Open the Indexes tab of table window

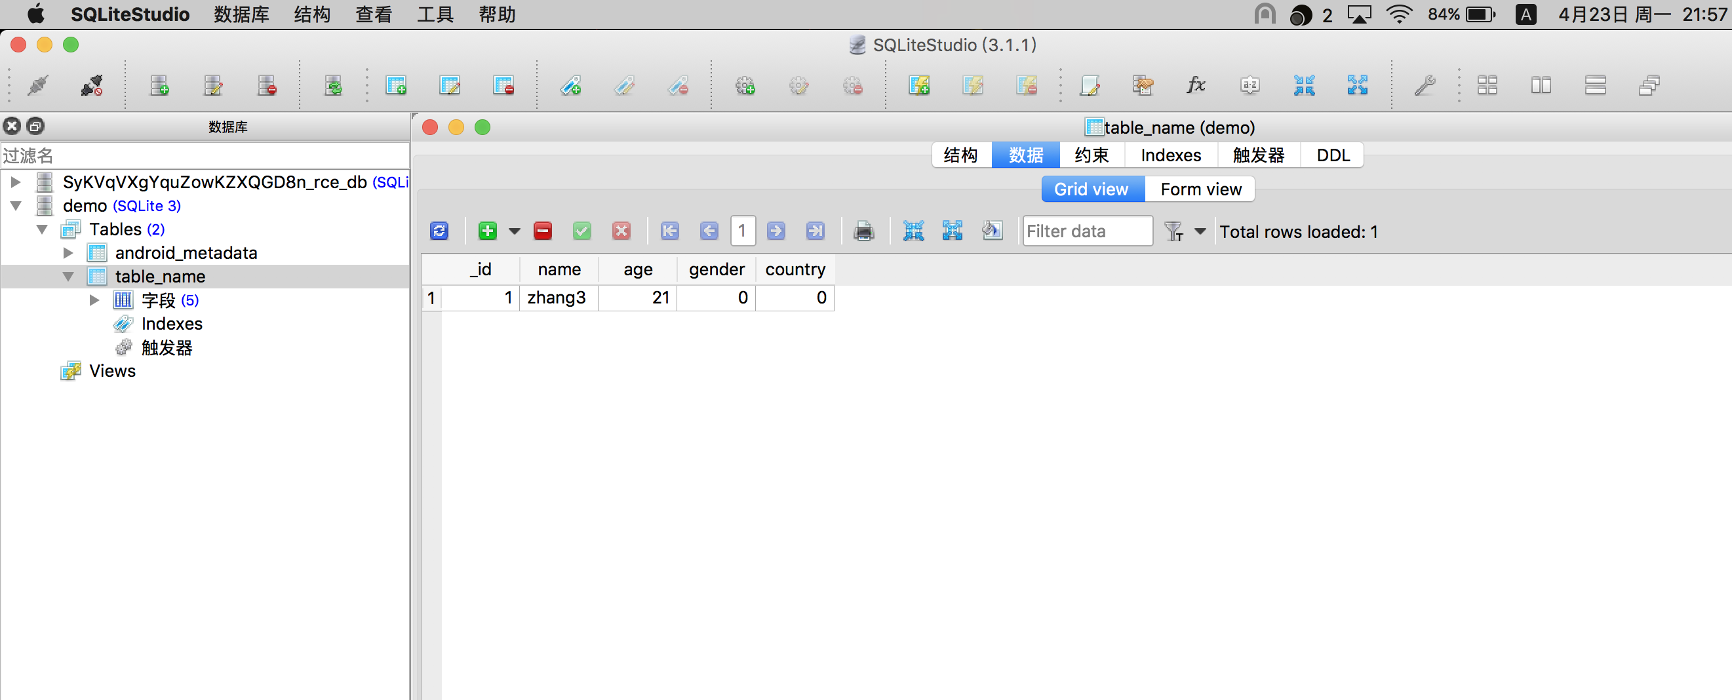(1171, 155)
